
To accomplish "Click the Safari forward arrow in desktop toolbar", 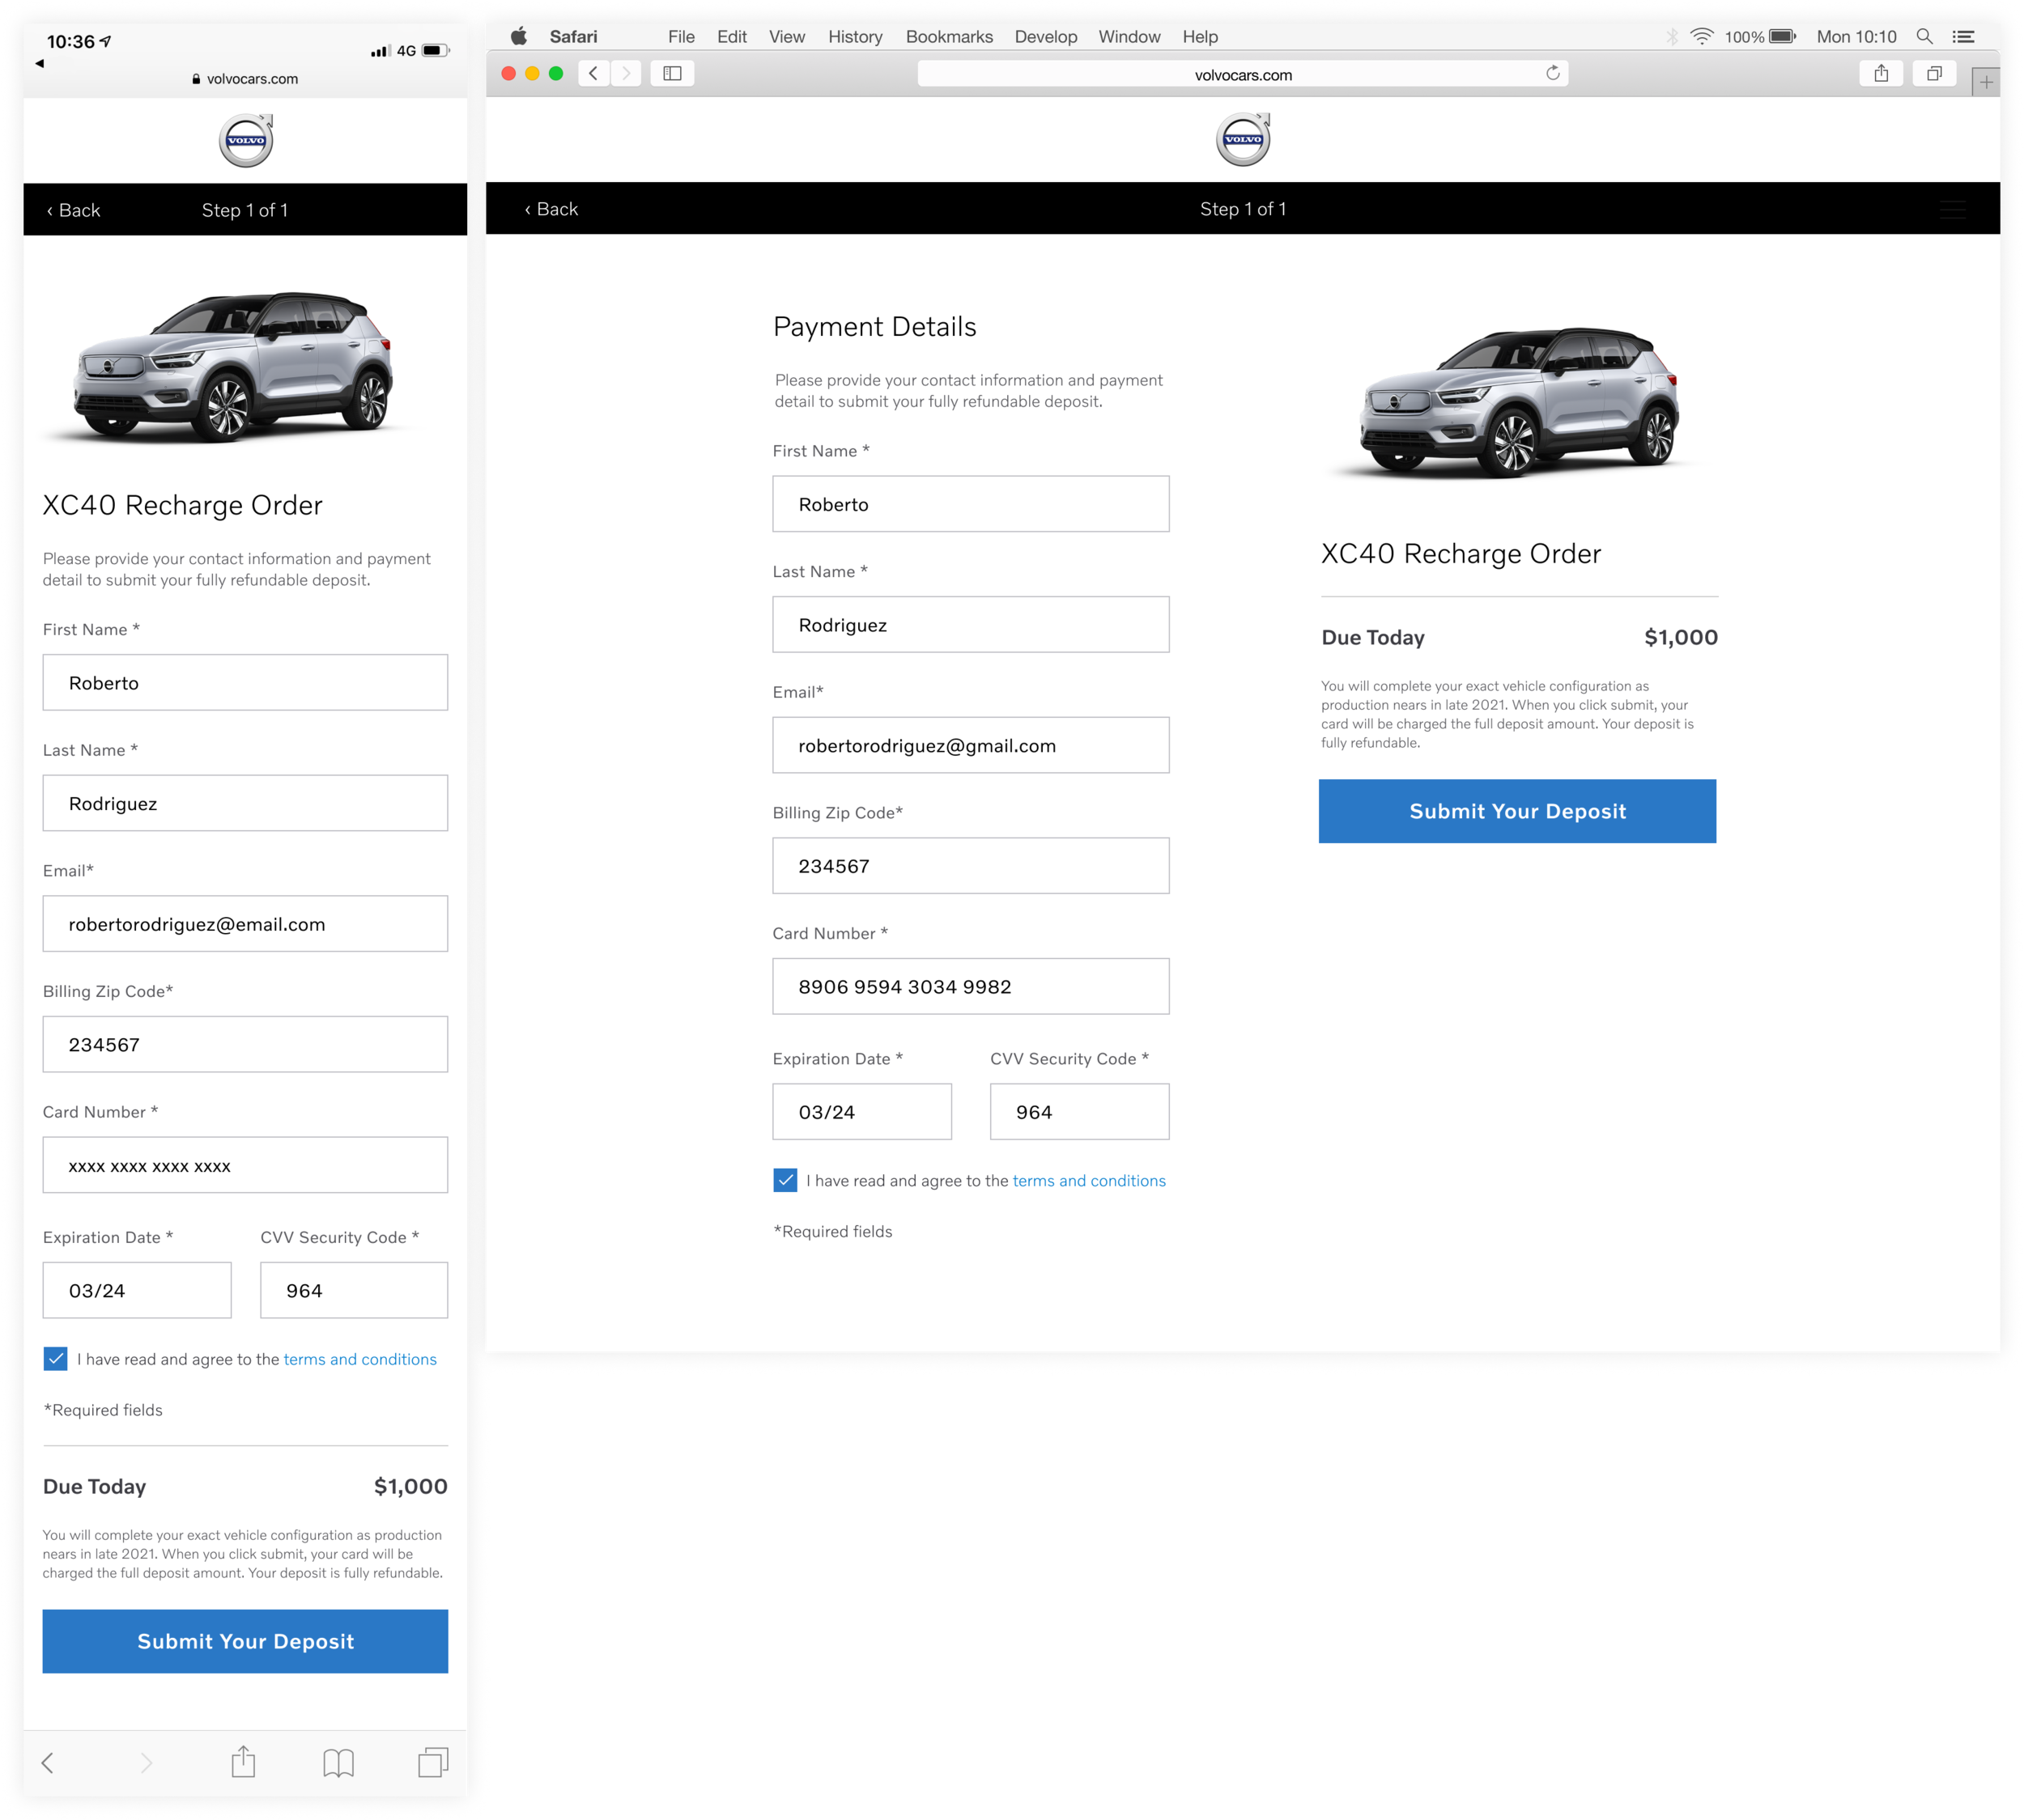I will point(627,73).
